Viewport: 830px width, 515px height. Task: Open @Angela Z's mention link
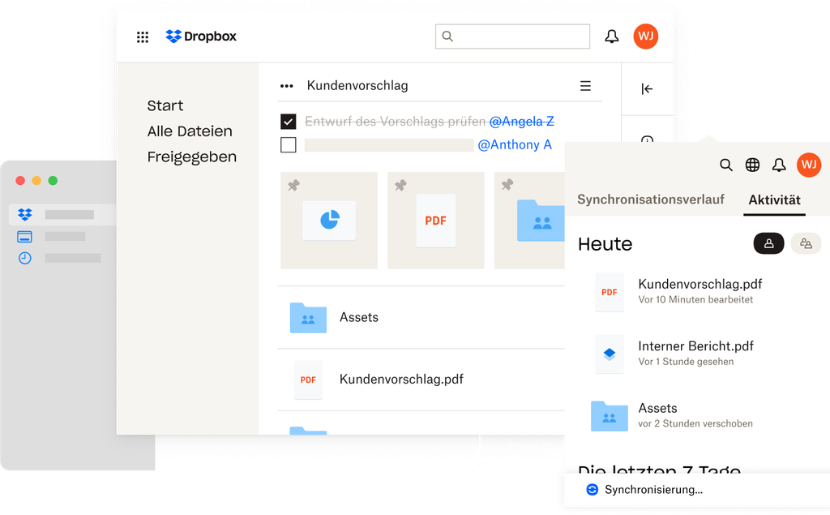click(522, 121)
